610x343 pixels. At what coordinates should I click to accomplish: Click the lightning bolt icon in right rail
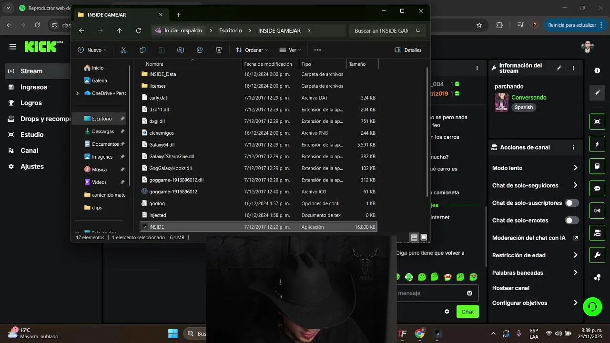597,144
